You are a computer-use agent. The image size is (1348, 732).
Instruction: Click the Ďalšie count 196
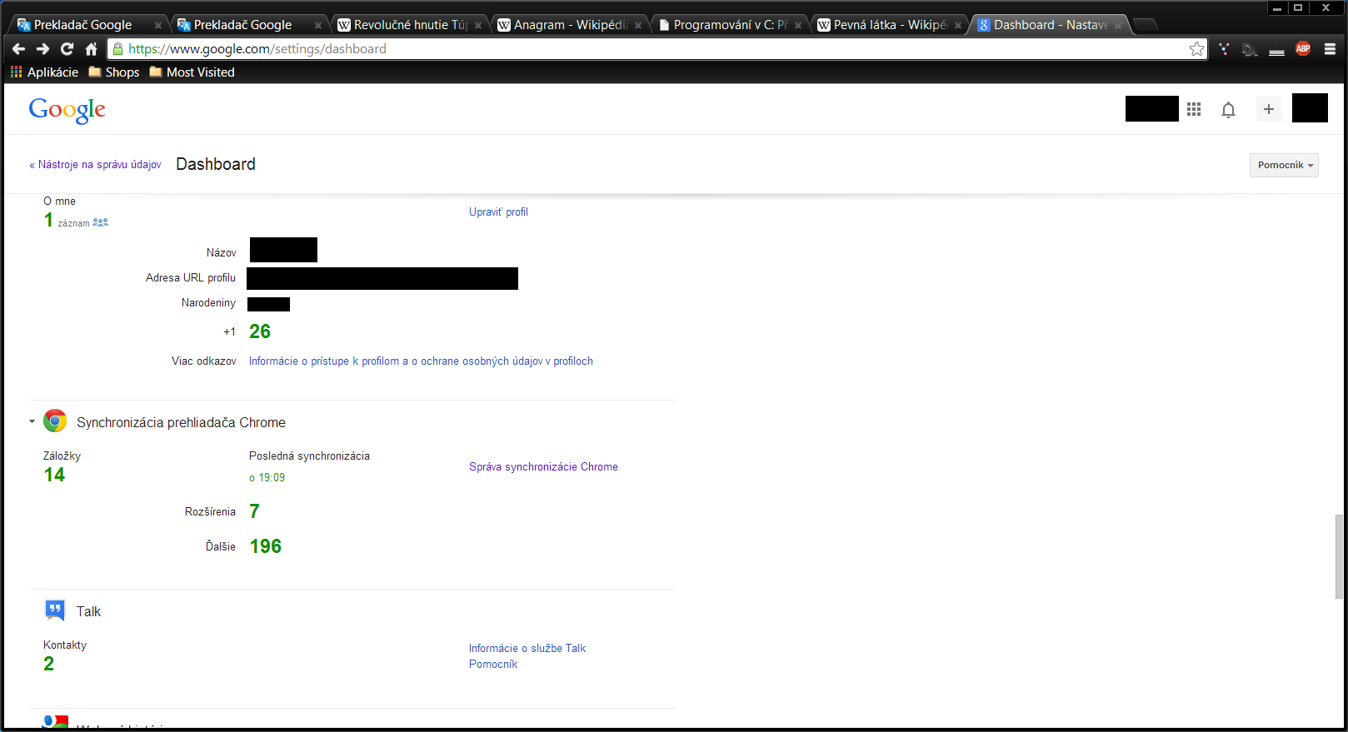[266, 546]
